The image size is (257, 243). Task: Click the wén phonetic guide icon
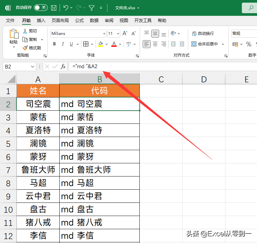coord(128,44)
